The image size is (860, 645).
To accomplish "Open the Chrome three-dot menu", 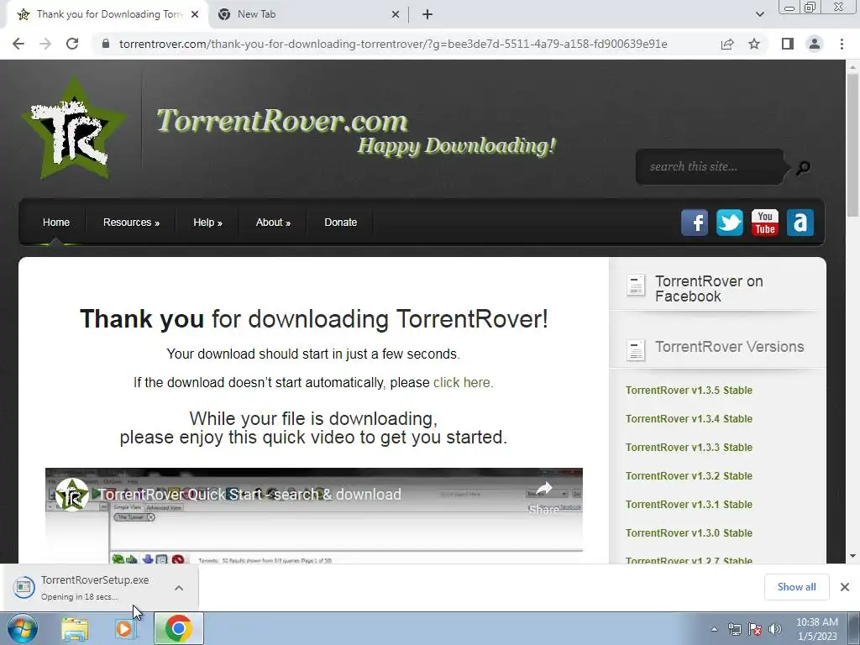I will coord(842,44).
